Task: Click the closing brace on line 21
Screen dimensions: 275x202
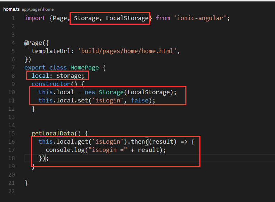Action: click(26, 183)
